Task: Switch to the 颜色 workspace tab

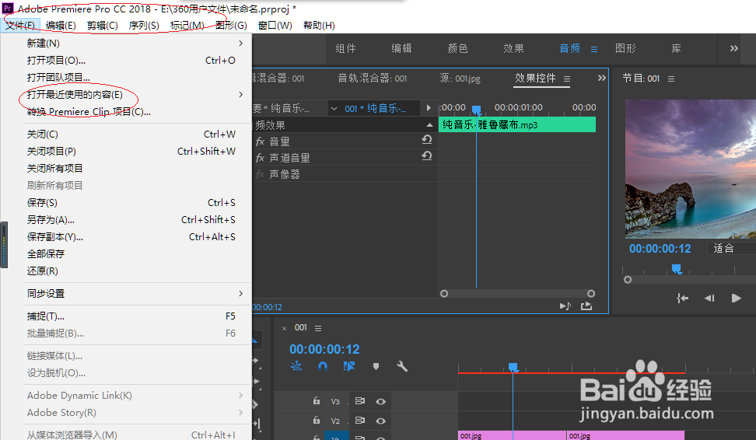Action: click(457, 48)
